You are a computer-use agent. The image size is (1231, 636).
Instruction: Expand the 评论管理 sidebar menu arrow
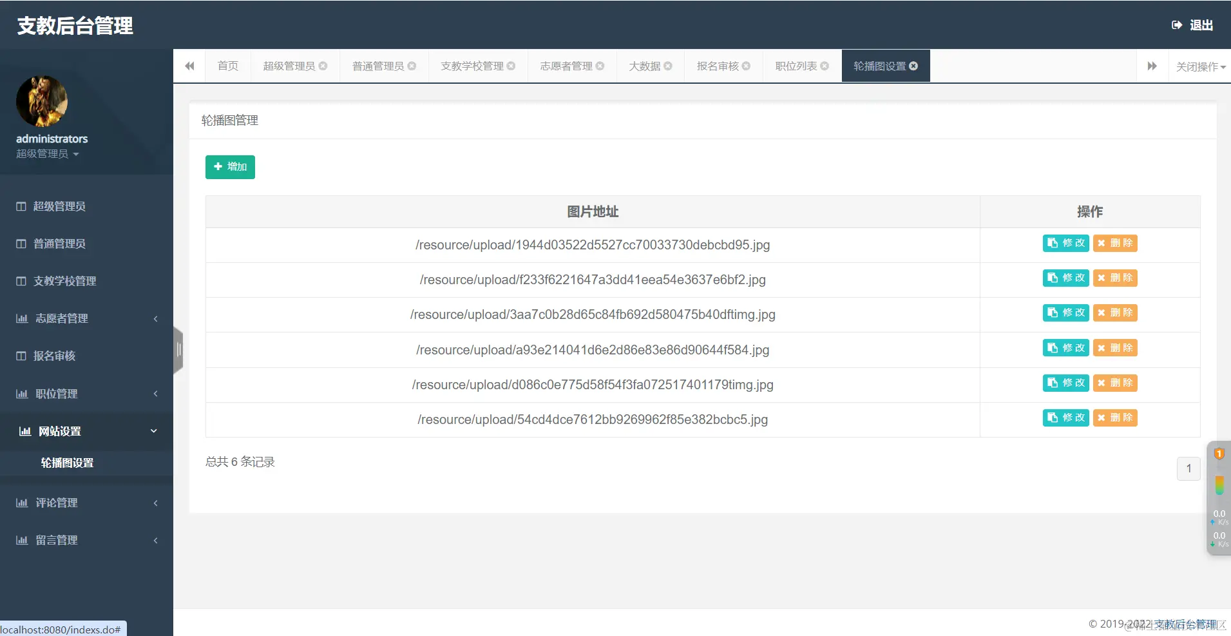[155, 503]
